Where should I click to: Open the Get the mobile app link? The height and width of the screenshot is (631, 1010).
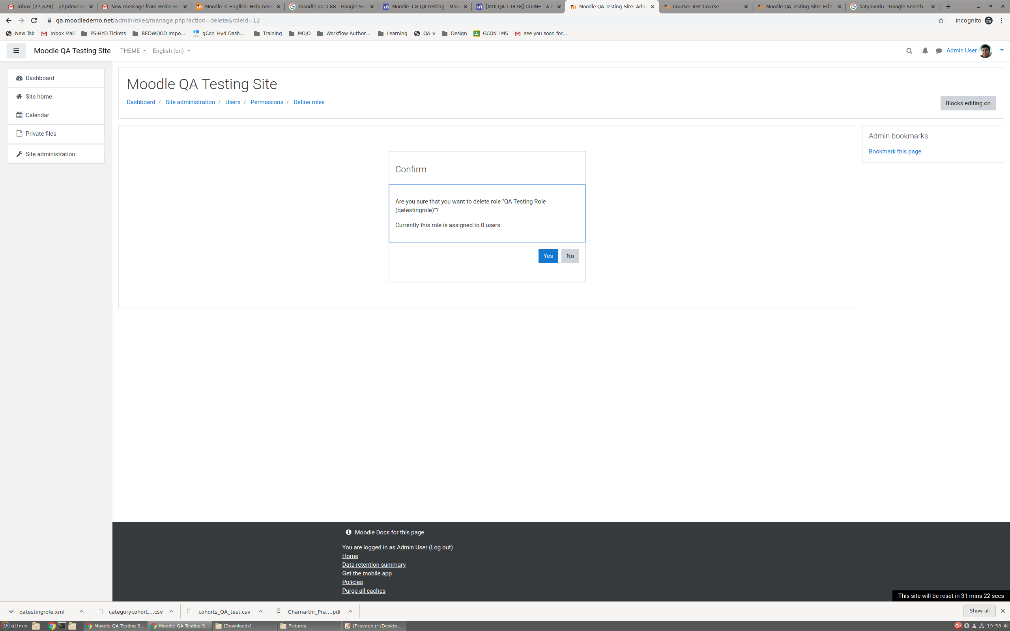367,573
